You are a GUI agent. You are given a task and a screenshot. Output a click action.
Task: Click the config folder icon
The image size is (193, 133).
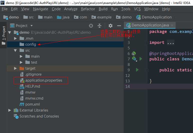pos(22,44)
